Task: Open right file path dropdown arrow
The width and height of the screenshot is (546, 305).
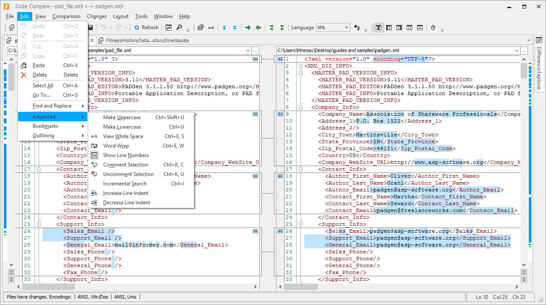Action: tap(517, 51)
